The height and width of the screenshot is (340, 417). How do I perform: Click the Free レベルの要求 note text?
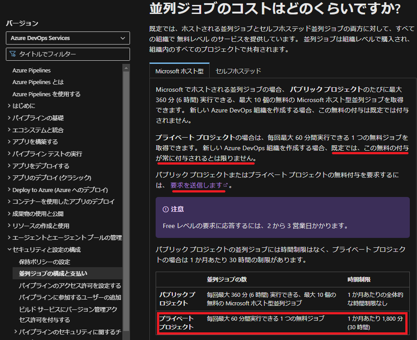point(256,226)
